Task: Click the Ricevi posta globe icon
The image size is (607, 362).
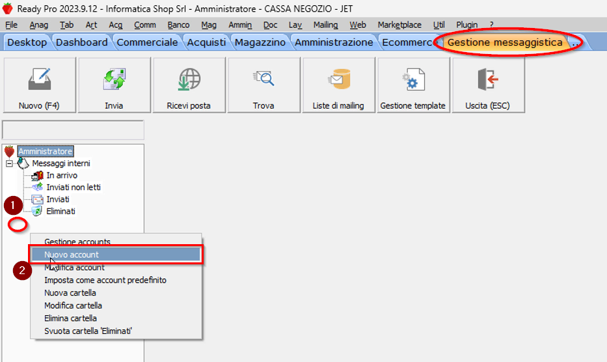Action: (189, 79)
